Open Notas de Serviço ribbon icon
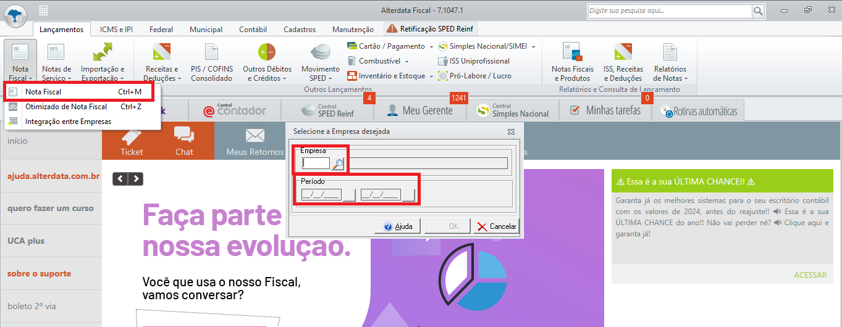Screen dimensions: 842x327 pyautogui.click(x=56, y=62)
